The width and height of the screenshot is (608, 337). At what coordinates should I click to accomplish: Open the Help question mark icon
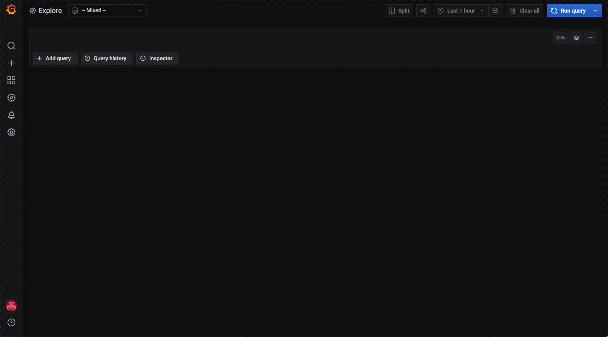tap(11, 322)
